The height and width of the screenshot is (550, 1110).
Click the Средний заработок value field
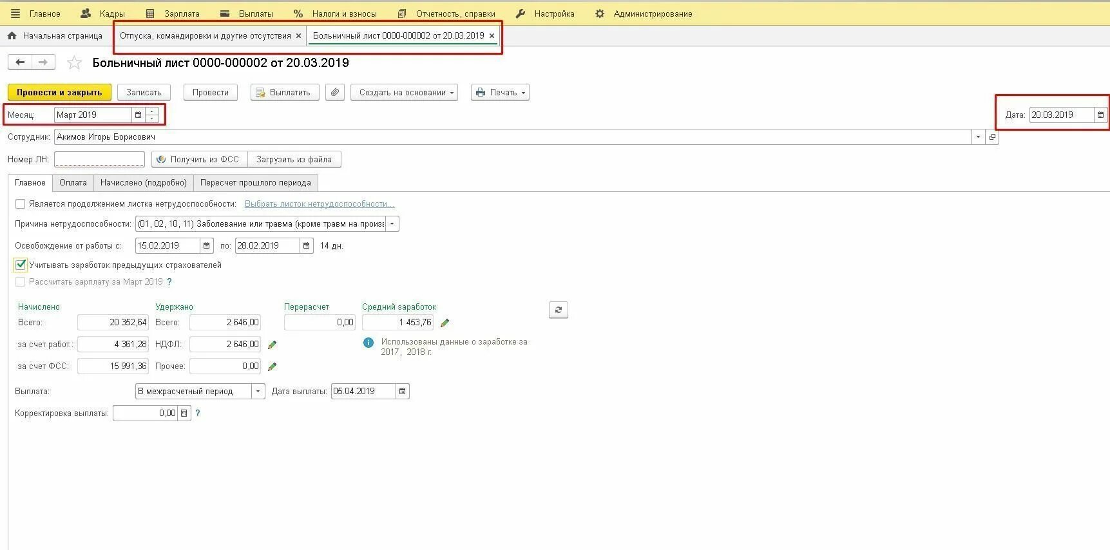point(397,323)
